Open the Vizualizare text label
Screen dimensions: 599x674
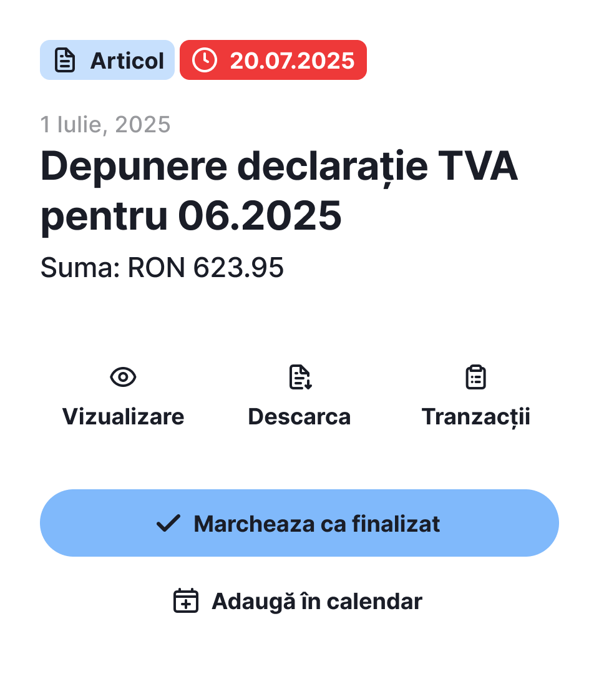(x=123, y=416)
